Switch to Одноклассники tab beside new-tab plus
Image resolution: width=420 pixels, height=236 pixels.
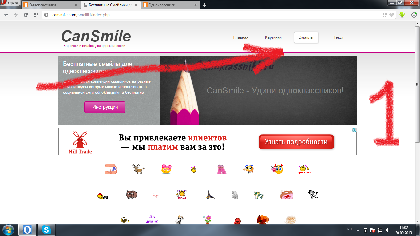point(170,5)
